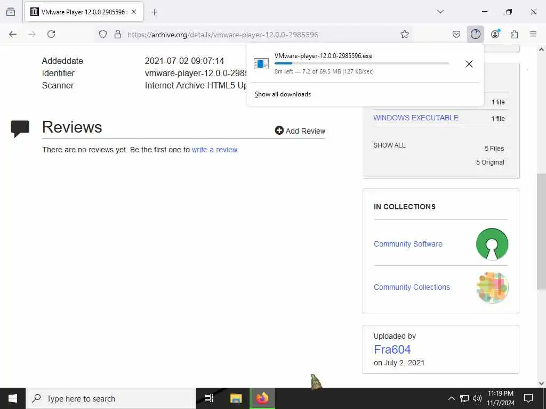The height and width of the screenshot is (409, 546).
Task: Click SHOW ALL files link
Action: click(x=389, y=145)
